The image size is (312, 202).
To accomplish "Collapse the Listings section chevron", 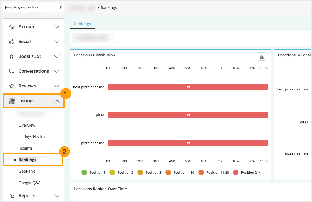I will pos(57,101).
